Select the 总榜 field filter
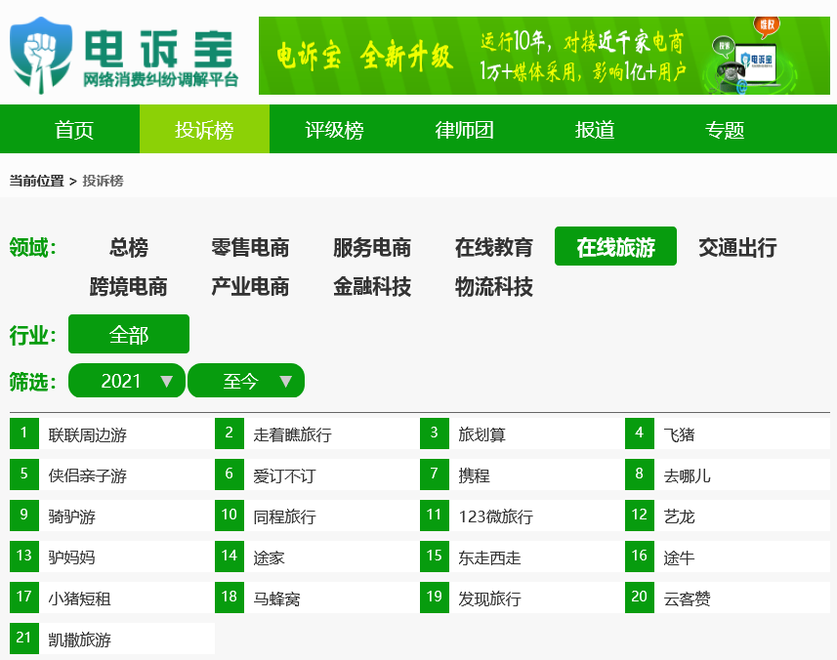Viewport: 837px width, 660px height. pyautogui.click(x=129, y=247)
